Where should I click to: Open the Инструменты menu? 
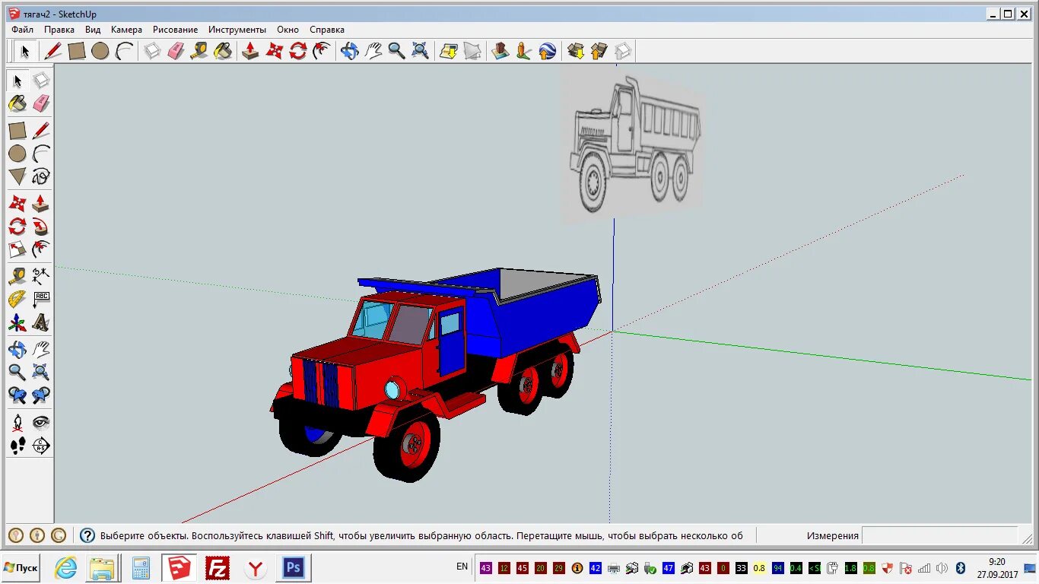click(237, 30)
